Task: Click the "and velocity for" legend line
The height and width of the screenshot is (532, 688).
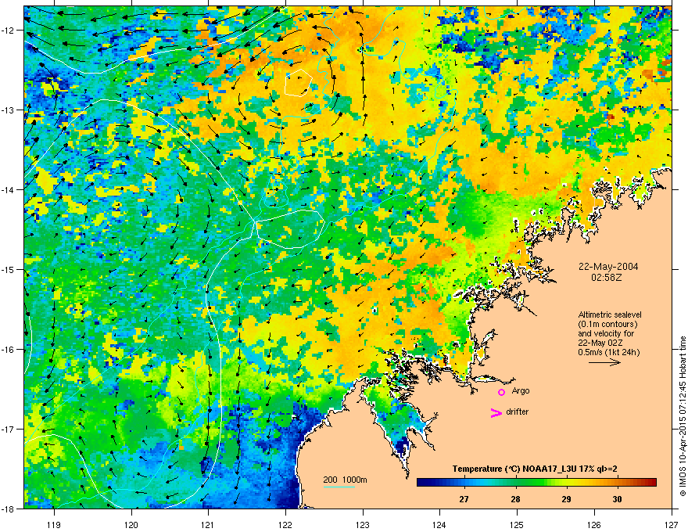Action: click(x=605, y=333)
